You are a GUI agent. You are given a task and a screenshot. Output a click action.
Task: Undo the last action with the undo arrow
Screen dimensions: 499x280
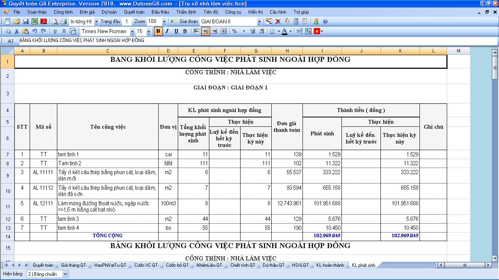[x=35, y=31]
